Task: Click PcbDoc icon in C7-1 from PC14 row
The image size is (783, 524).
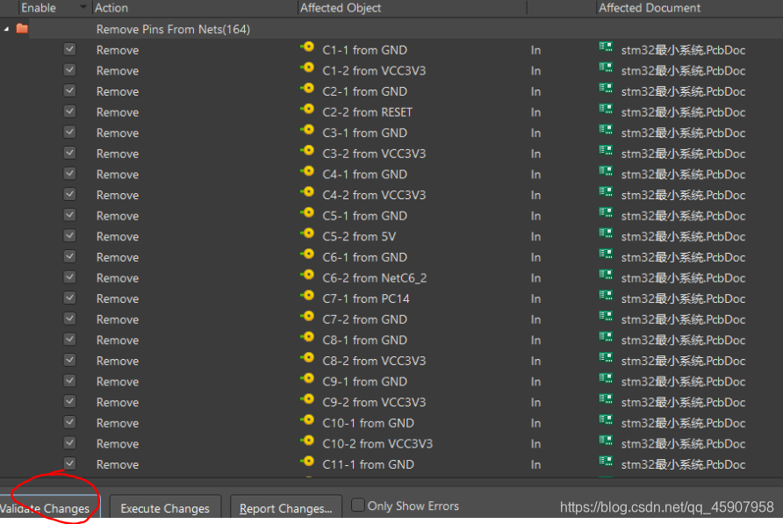Action: click(x=606, y=296)
